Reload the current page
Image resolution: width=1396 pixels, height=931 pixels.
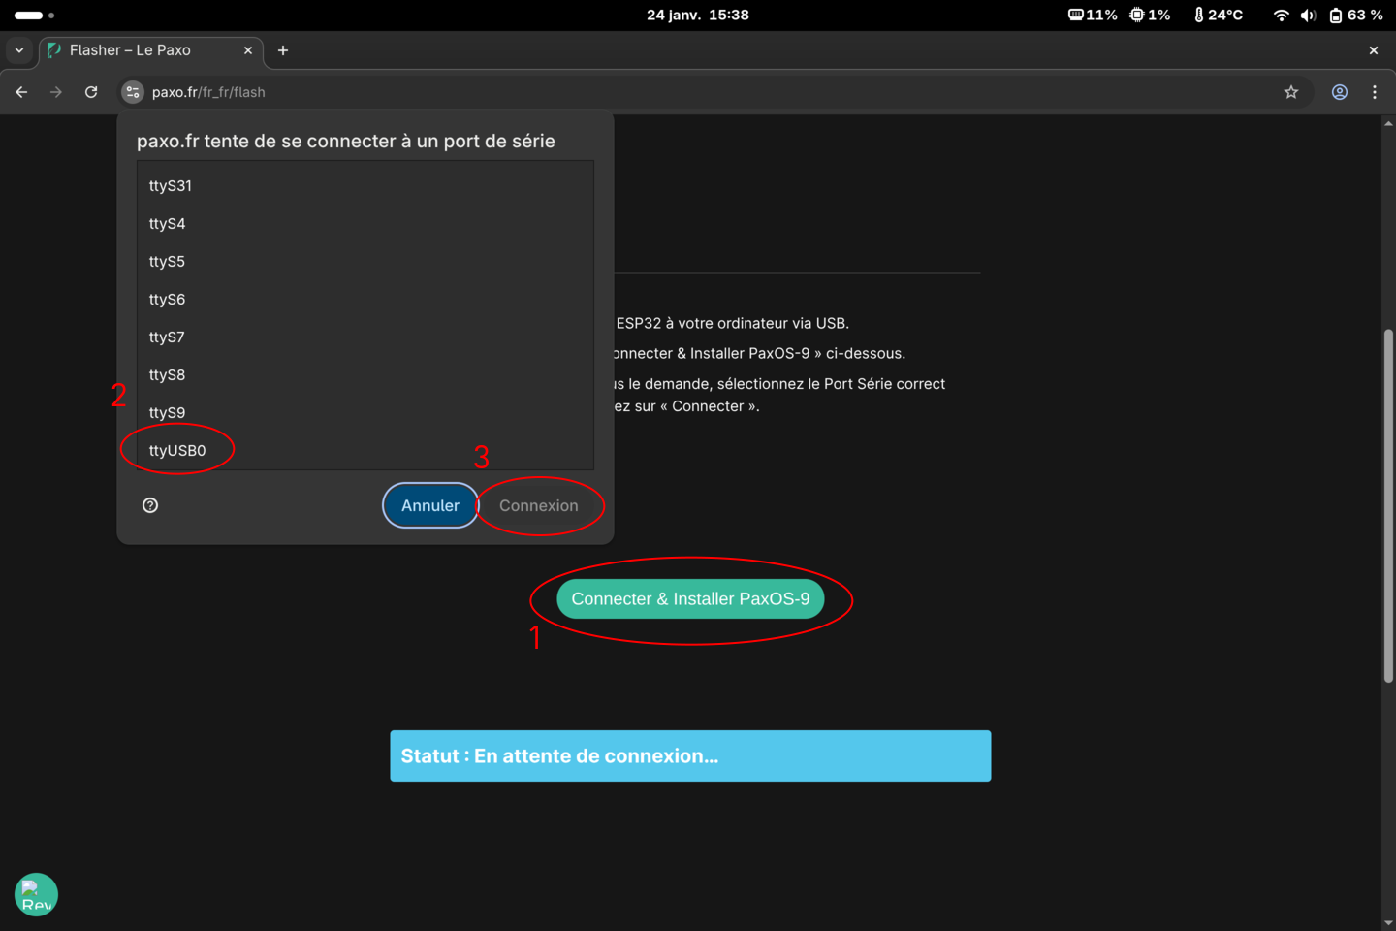pos(90,91)
